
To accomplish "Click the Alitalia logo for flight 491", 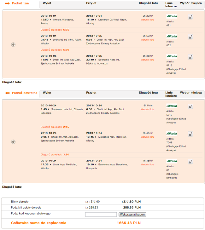I will click(x=172, y=16).
